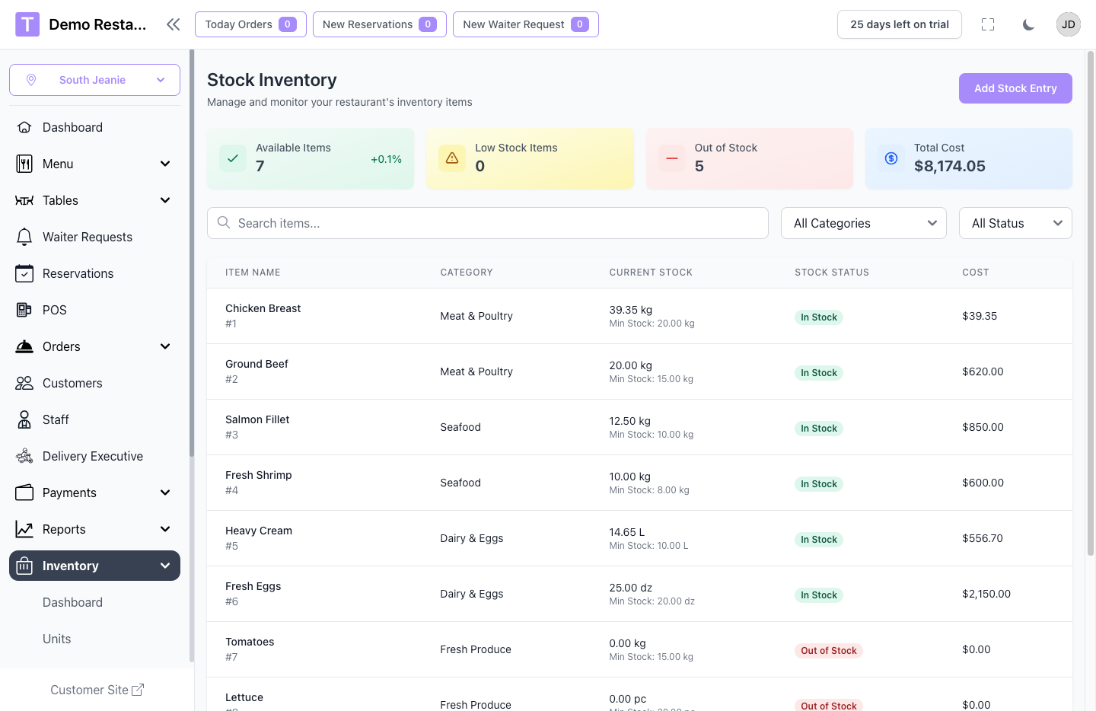
Task: Click the purple T restaurant logo
Action: tap(27, 24)
